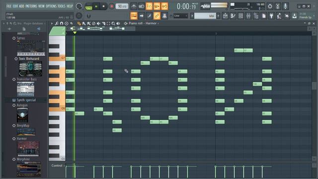Click the download arrow content icon
318x179 pixels.
coord(295,15)
